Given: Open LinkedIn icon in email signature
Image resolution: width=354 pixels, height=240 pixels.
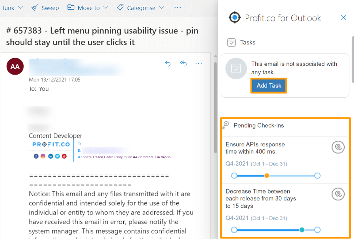Looking at the screenshot, I should click(51, 156).
